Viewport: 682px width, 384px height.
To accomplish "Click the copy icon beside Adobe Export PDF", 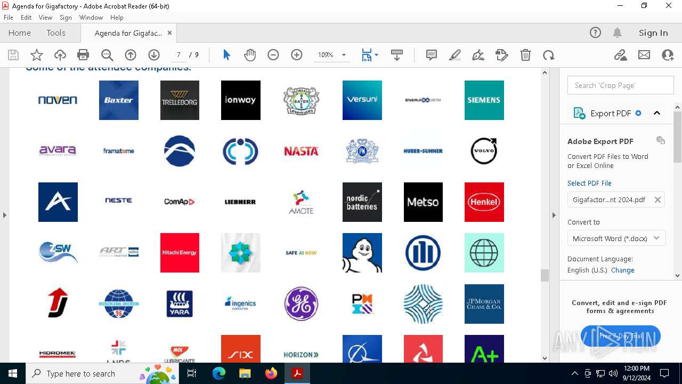I will (661, 140).
